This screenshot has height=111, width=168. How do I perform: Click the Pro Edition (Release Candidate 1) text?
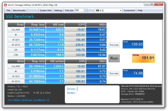(28, 100)
